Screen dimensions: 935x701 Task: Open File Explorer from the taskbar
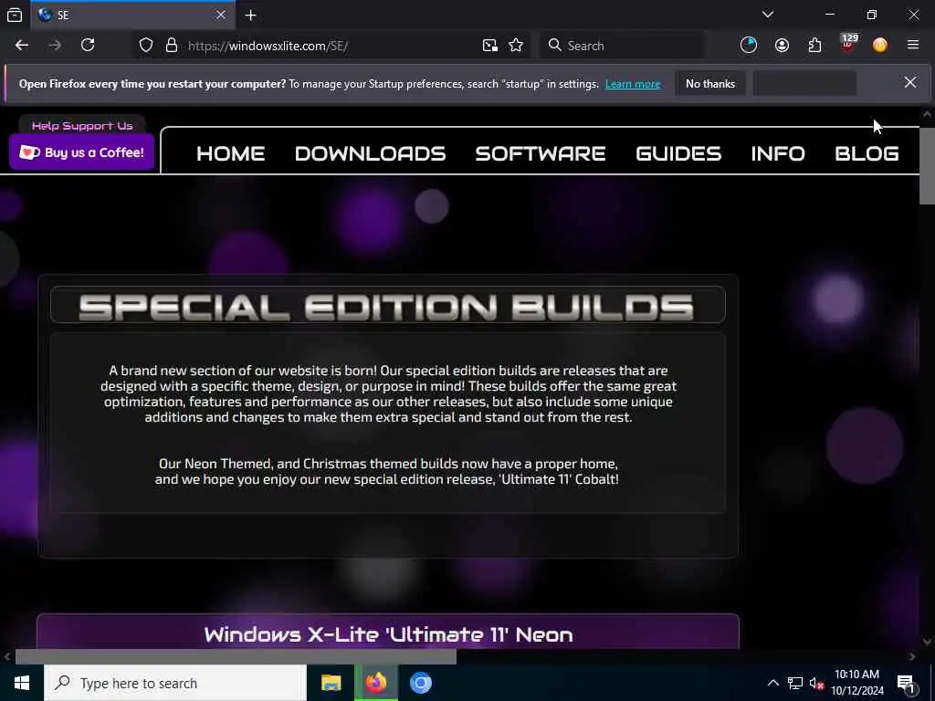pos(331,683)
